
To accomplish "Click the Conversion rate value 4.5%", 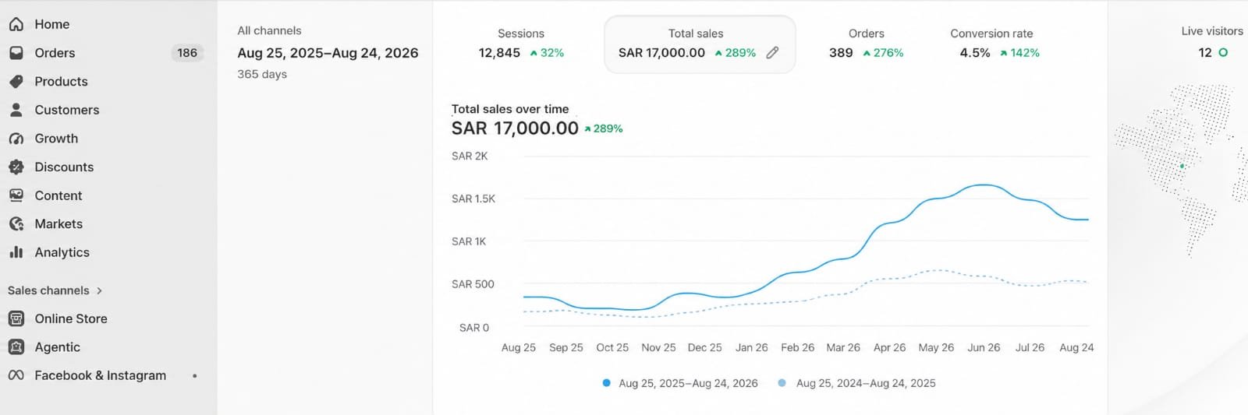I will [975, 53].
